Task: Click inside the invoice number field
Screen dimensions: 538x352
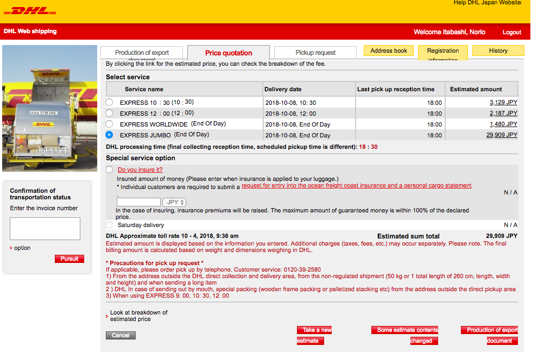Action: tap(45, 229)
